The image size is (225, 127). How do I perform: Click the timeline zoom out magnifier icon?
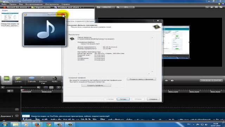pyautogui.click(x=2, y=87)
